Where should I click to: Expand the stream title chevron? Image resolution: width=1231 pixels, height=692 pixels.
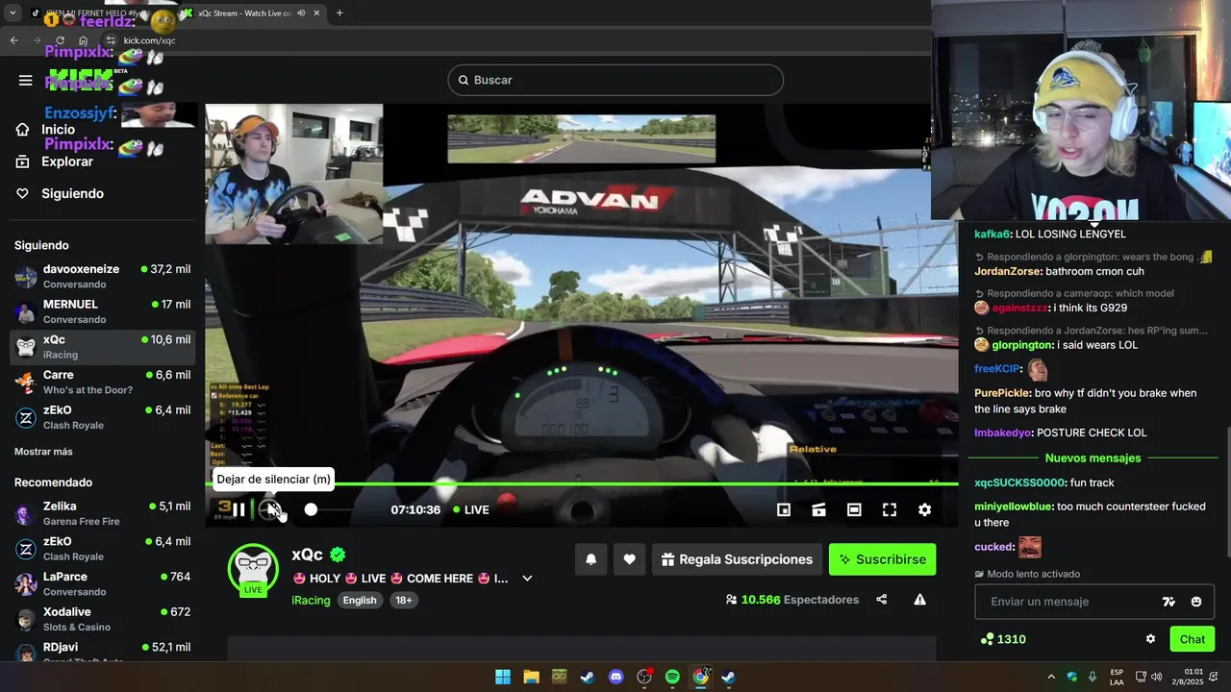(527, 579)
